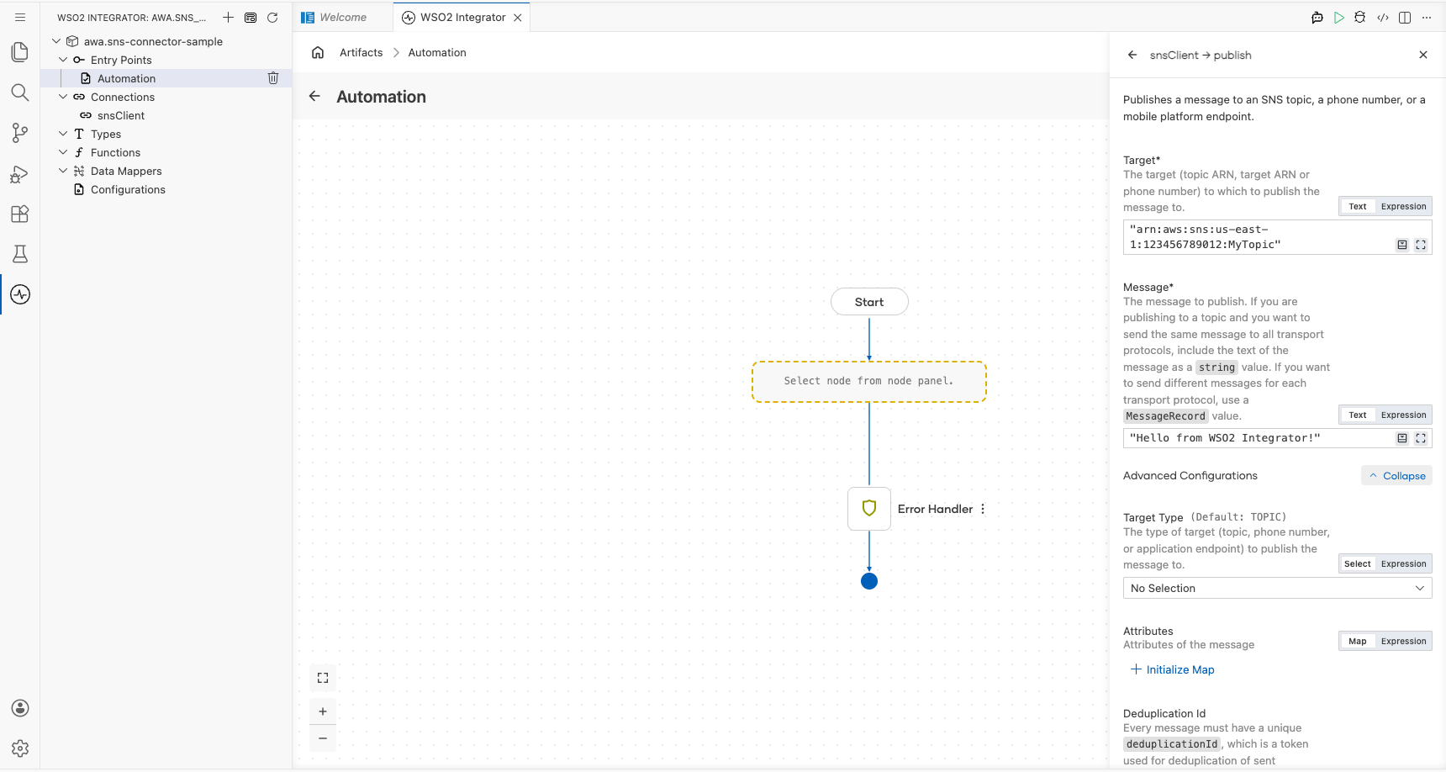The width and height of the screenshot is (1446, 772).
Task: Go back from snsClient publish panel
Action: 1132,55
